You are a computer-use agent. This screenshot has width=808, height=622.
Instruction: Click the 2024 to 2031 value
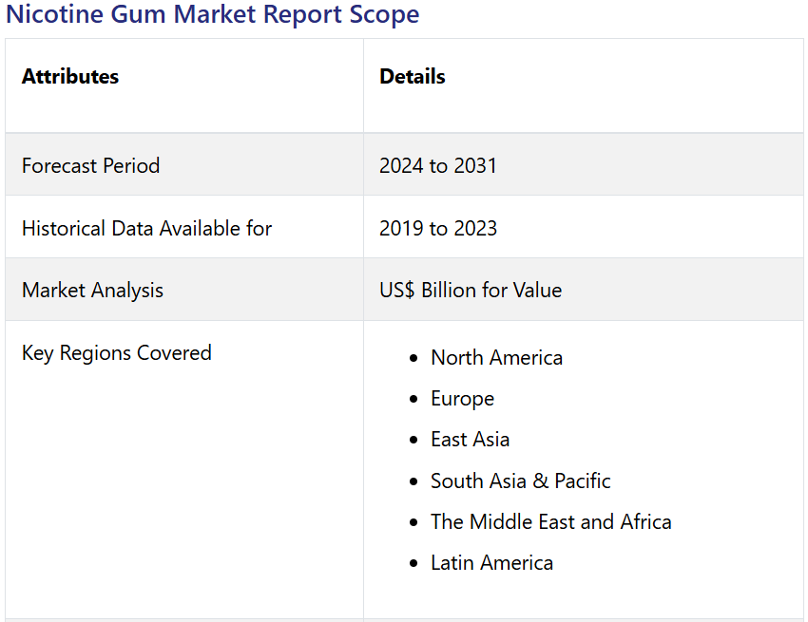coord(438,165)
